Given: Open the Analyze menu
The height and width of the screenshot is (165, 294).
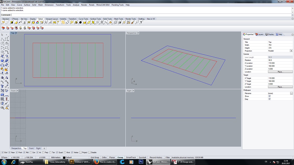Looking at the screenshot, I should (76, 5).
